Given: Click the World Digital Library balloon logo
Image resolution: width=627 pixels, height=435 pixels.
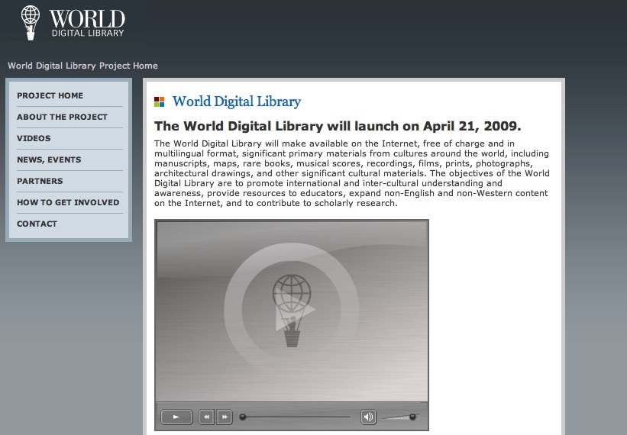Looking at the screenshot, I should click(x=31, y=23).
